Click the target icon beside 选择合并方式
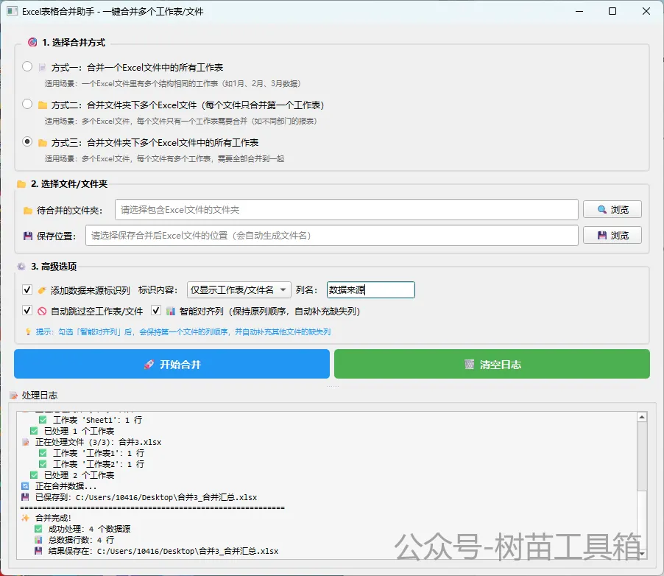This screenshot has width=664, height=576. (32, 42)
